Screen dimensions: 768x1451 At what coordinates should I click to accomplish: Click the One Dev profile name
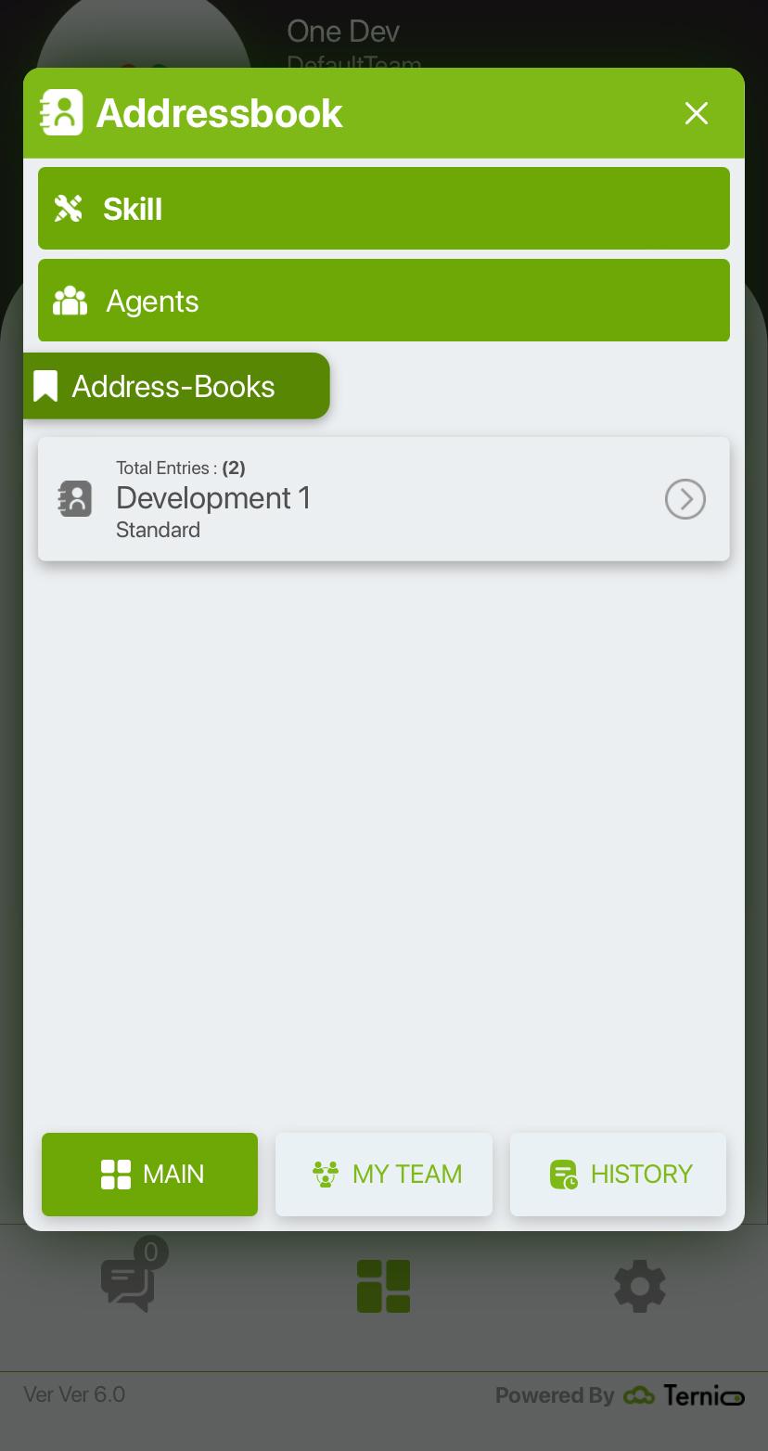click(x=343, y=32)
